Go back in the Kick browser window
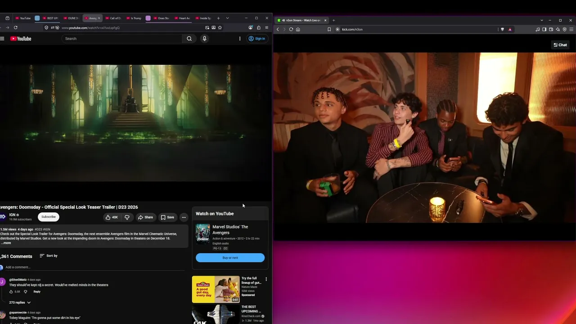Screen dimensions: 576x324 (278, 29)
